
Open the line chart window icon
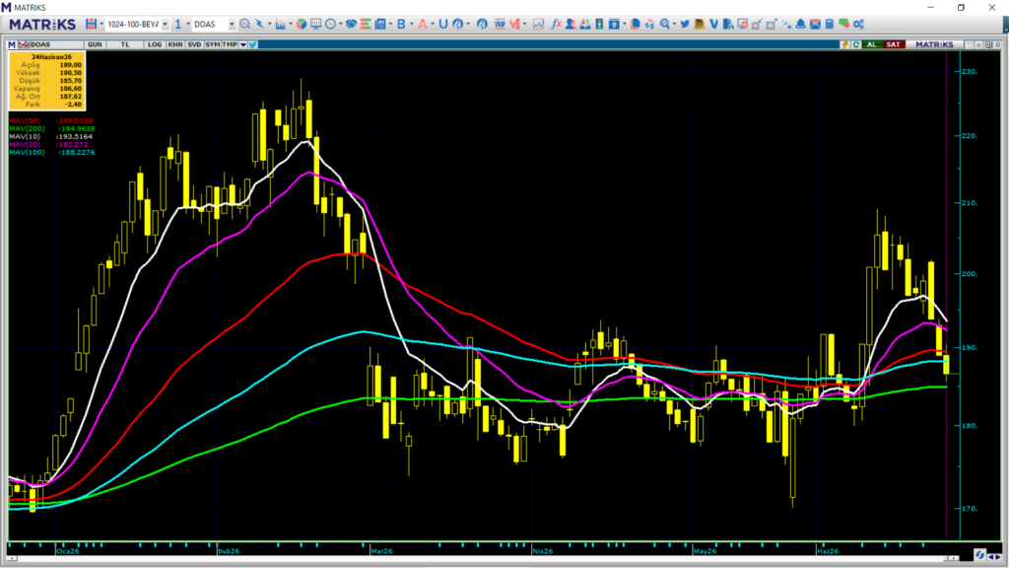click(538, 24)
